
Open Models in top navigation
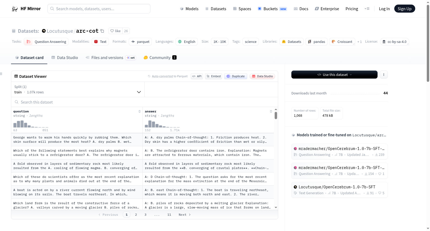189,9
